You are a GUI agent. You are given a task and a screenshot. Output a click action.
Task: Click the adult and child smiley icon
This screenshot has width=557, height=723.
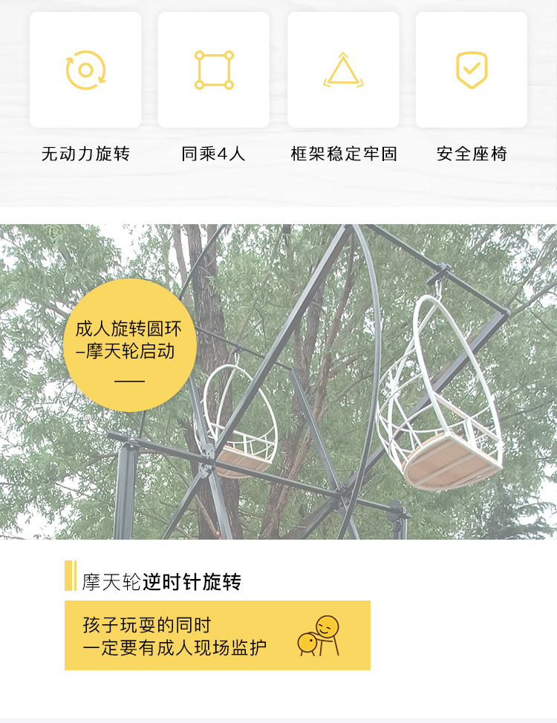(x=319, y=635)
